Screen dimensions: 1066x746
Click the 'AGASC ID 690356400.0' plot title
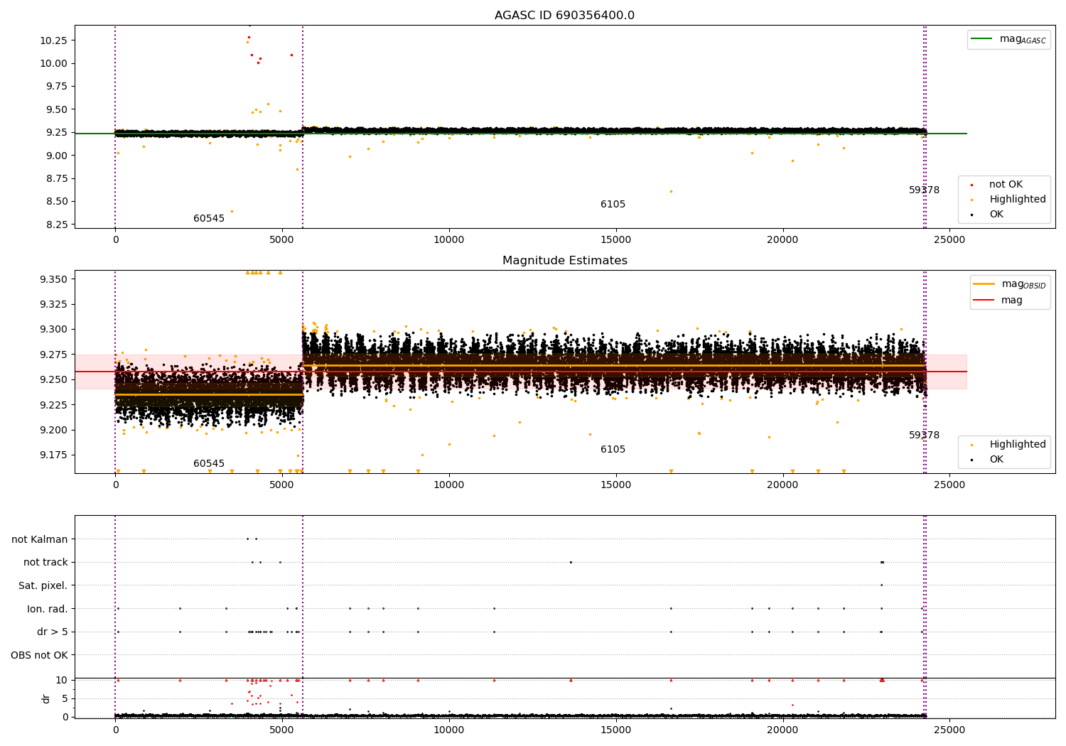coord(564,16)
